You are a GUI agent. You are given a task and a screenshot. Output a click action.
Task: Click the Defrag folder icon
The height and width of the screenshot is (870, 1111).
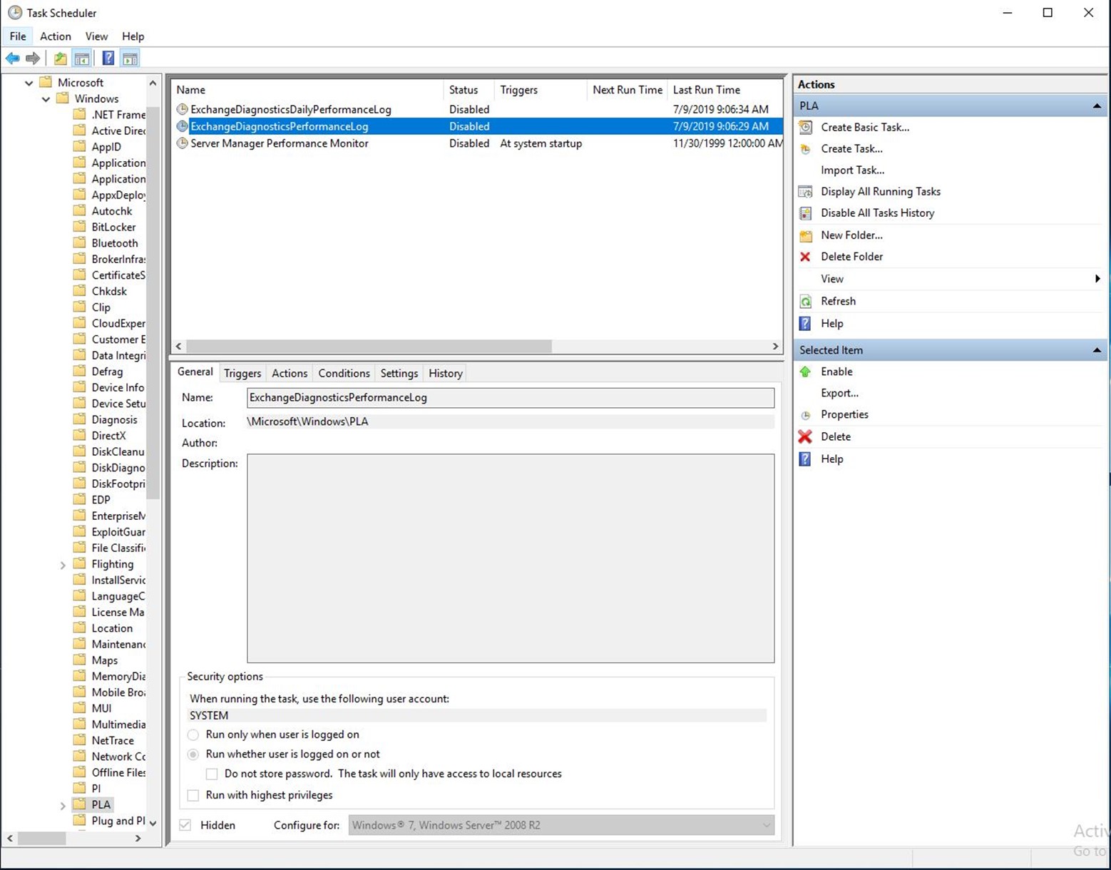(x=80, y=372)
